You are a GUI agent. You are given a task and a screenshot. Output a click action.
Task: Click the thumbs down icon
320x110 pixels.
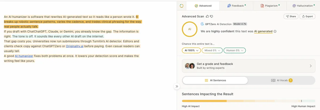[211, 16]
